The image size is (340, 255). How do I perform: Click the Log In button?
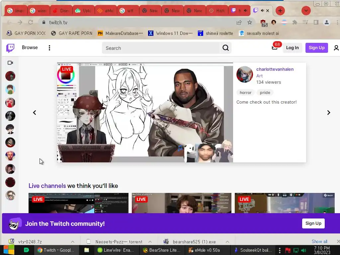[292, 48]
